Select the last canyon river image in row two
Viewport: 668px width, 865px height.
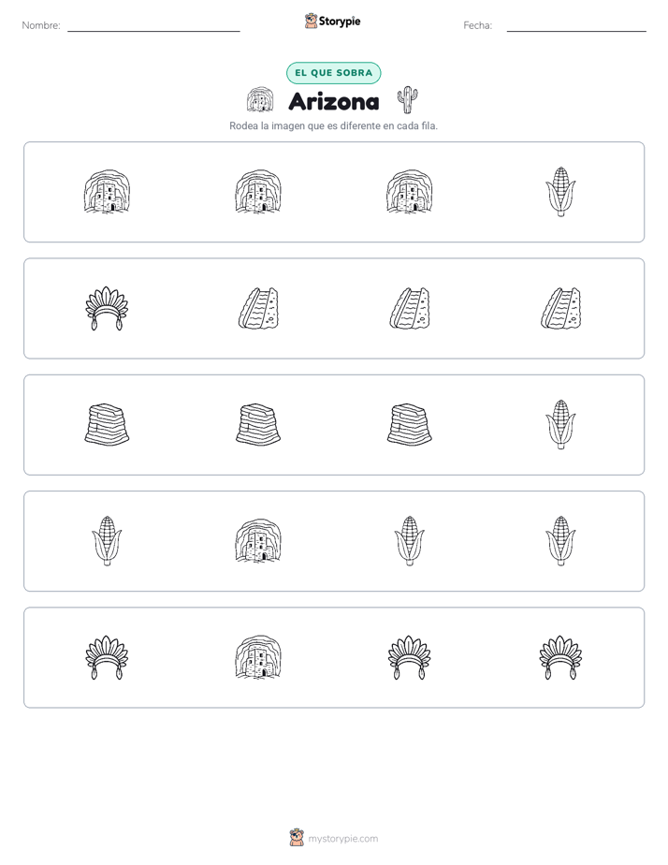click(x=560, y=308)
